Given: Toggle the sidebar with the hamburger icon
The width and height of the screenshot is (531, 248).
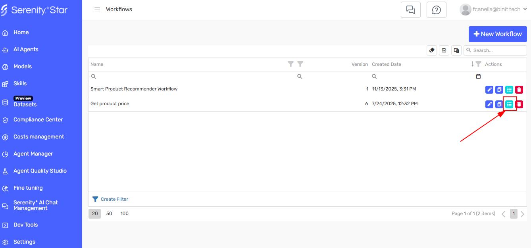Looking at the screenshot, I should pyautogui.click(x=97, y=9).
